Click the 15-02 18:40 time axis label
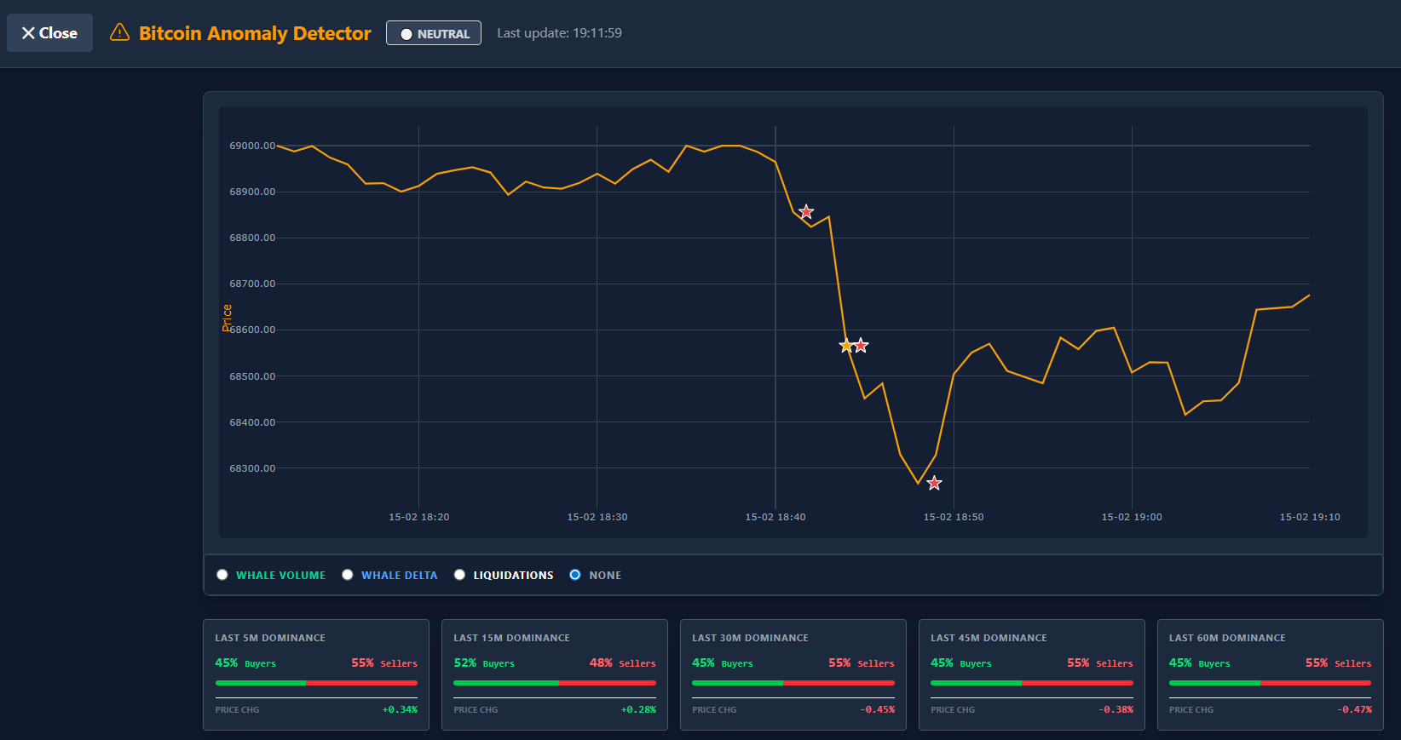 (x=775, y=517)
